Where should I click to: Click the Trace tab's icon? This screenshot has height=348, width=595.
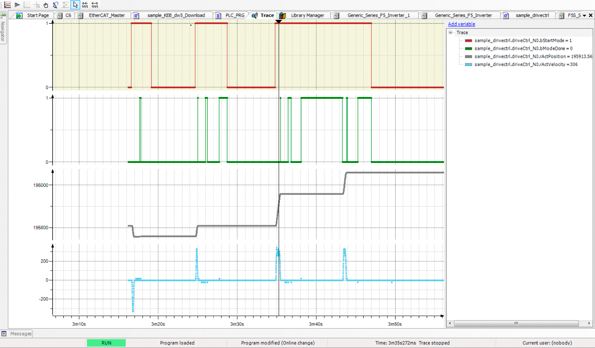click(x=254, y=15)
